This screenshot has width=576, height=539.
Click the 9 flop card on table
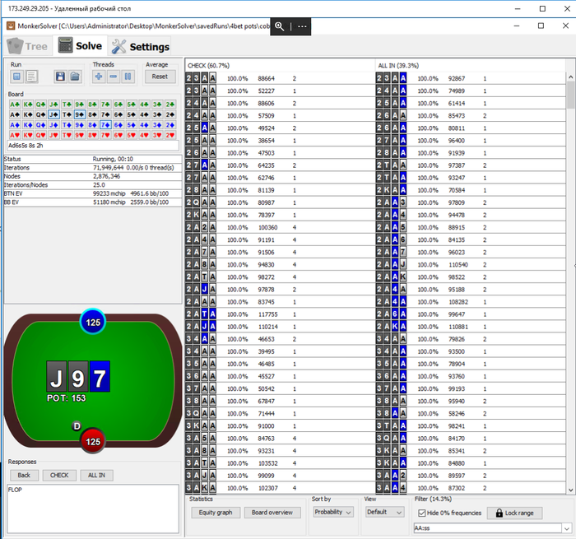click(x=78, y=377)
